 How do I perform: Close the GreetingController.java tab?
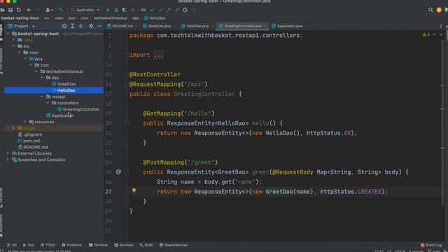coord(265,26)
